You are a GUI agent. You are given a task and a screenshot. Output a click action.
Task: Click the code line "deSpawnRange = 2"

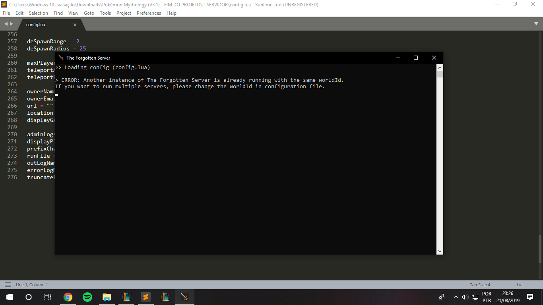[x=53, y=41]
